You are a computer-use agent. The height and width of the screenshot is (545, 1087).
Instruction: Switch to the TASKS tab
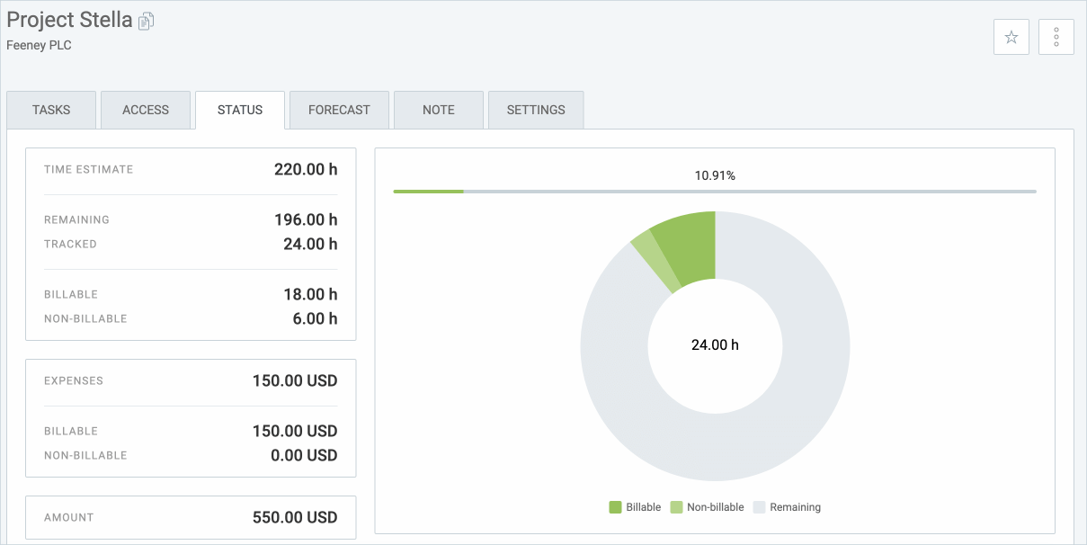point(50,109)
